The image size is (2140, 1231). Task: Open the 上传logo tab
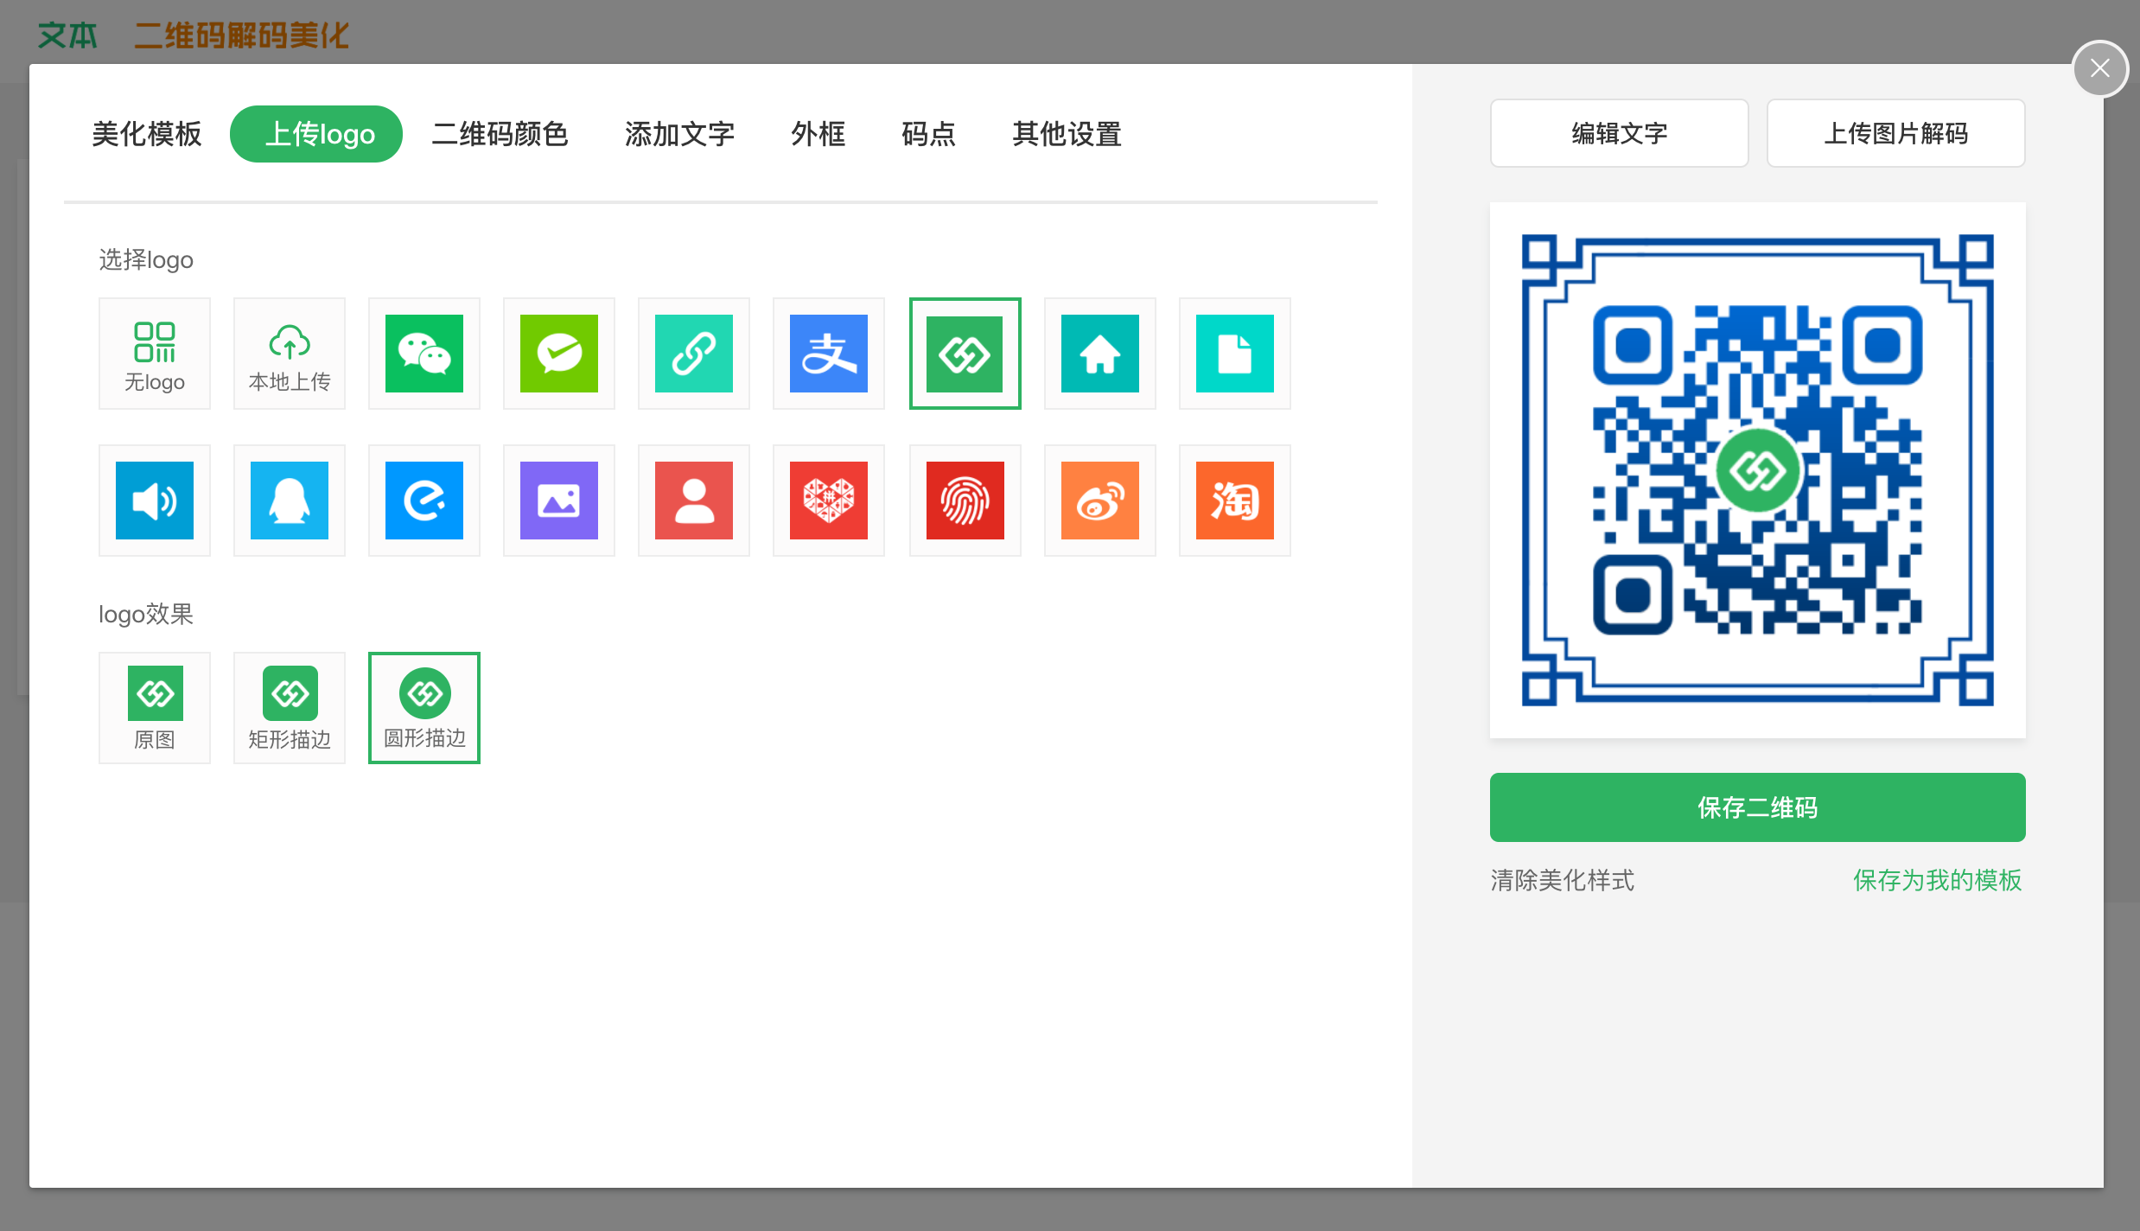[x=316, y=134]
